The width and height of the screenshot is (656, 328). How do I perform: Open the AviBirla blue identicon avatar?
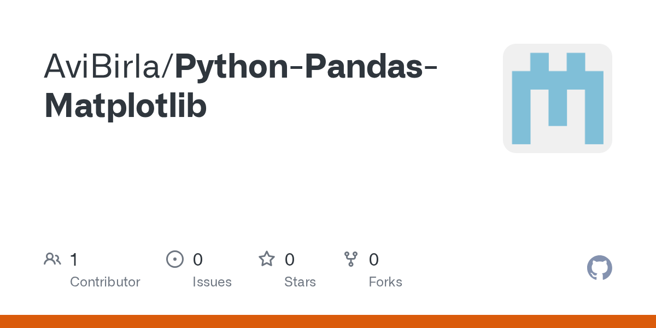(x=558, y=98)
